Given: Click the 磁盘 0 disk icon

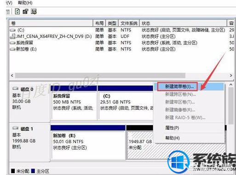Looking at the screenshot, I should pyautogui.click(x=16, y=89).
